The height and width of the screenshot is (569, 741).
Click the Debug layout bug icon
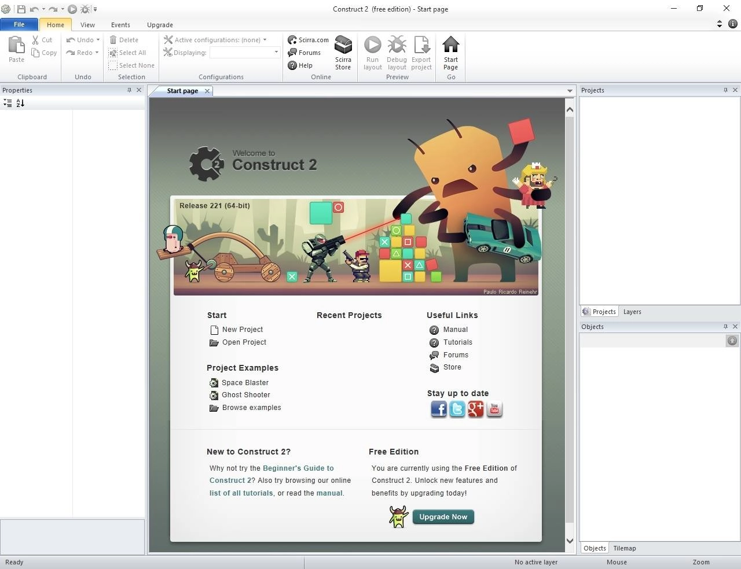point(397,45)
